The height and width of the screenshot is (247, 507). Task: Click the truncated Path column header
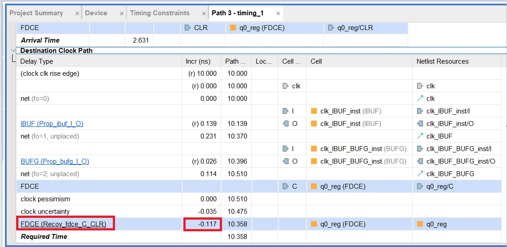click(x=236, y=61)
